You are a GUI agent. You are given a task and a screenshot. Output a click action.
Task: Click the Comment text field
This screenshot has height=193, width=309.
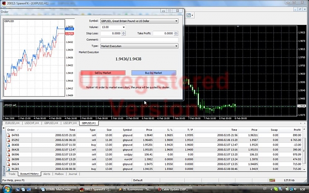pyautogui.click(x=139, y=40)
